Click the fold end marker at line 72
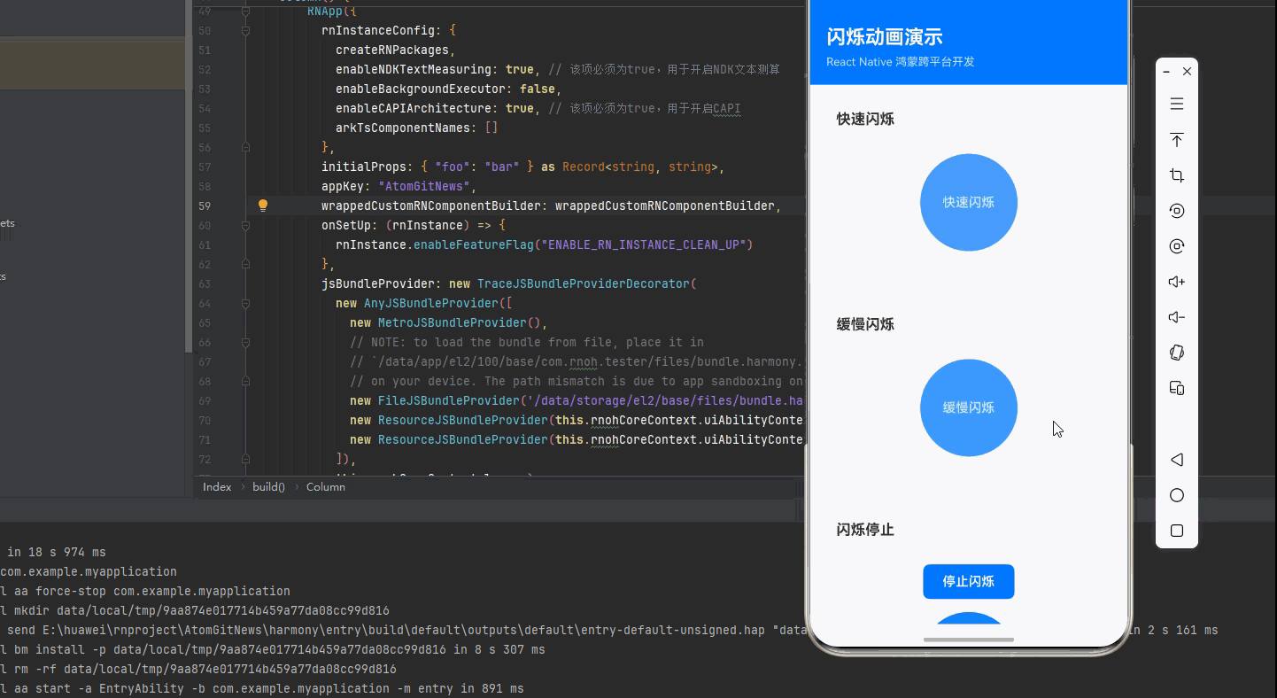 (x=245, y=459)
